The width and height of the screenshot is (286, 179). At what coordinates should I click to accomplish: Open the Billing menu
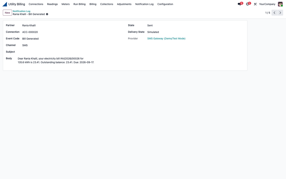click(93, 4)
